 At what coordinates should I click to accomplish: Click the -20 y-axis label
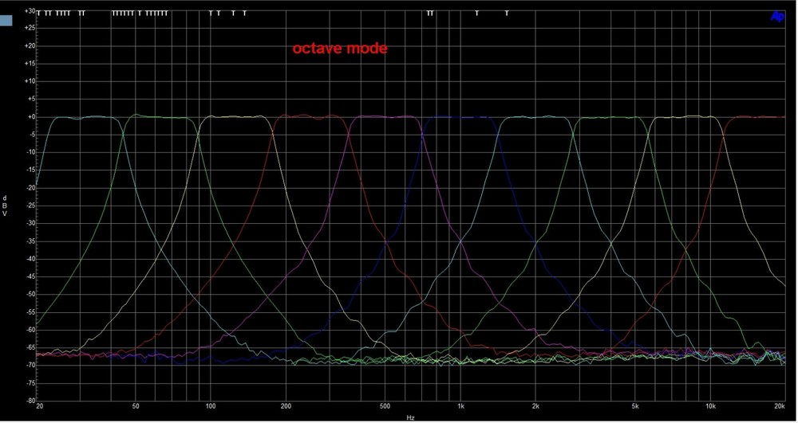tap(30, 188)
